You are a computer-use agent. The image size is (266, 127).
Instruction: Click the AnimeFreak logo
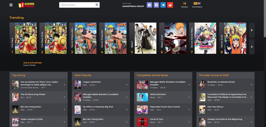pyautogui.click(x=26, y=5)
